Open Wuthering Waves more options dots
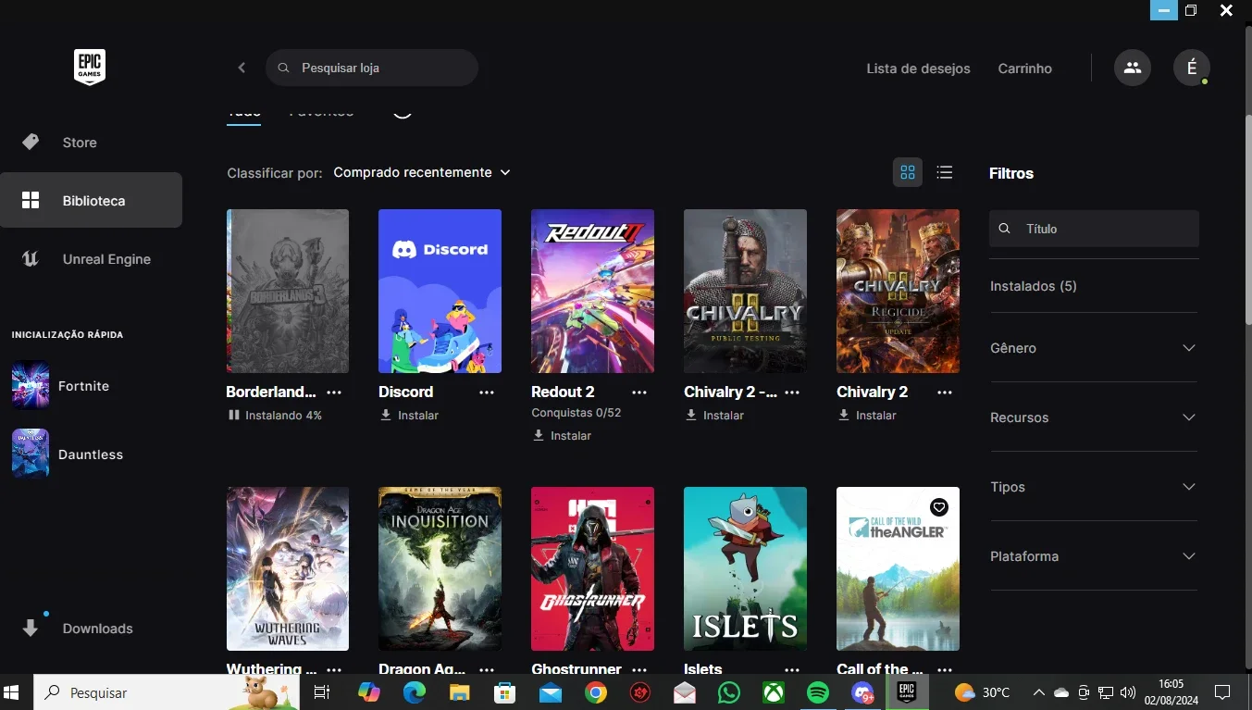Image resolution: width=1252 pixels, height=710 pixels. pos(334,669)
